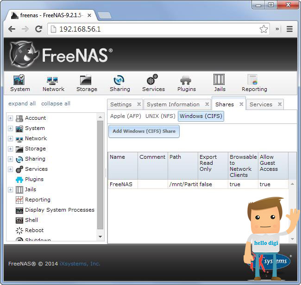Close the Shares tab
Screen dimensions: 301x285
[241, 104]
